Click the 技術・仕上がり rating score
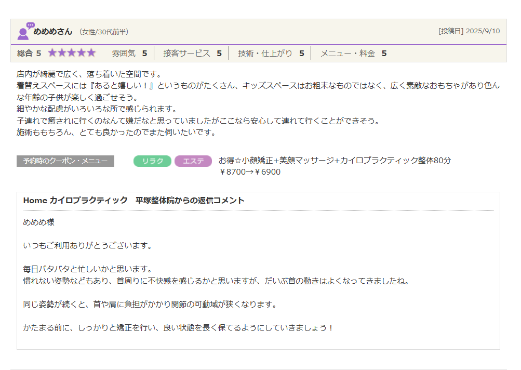The image size is (521, 370). [301, 53]
